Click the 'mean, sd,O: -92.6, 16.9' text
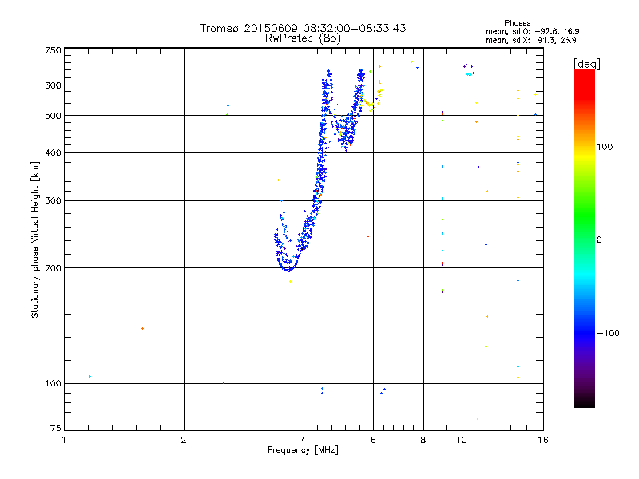 click(532, 31)
